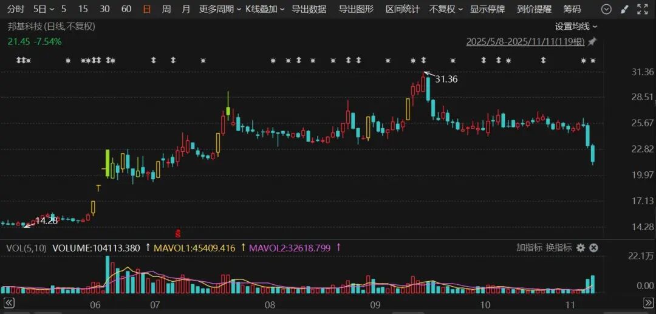Toggle 区间统计 range statistics mode
656x314 pixels.
402,9
